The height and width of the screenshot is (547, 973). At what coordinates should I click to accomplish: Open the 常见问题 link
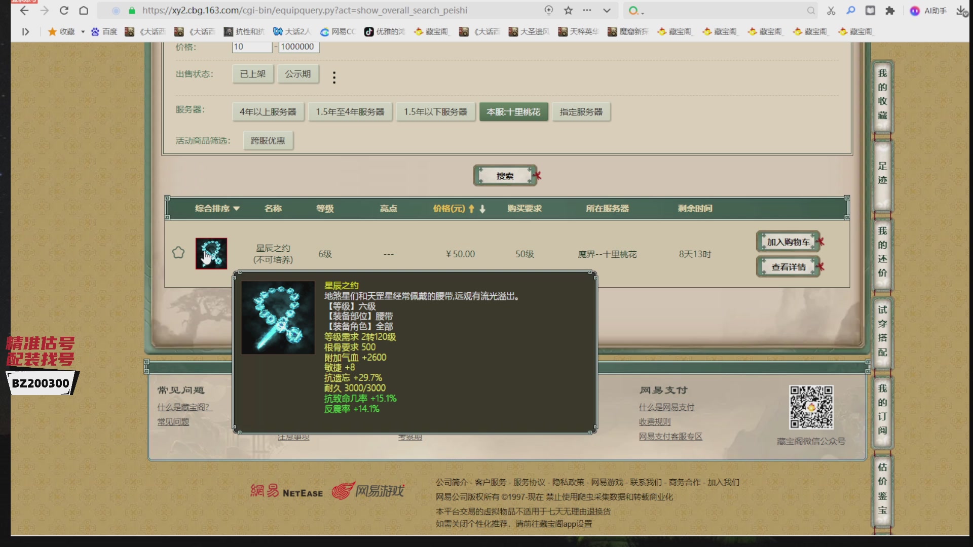click(x=173, y=422)
